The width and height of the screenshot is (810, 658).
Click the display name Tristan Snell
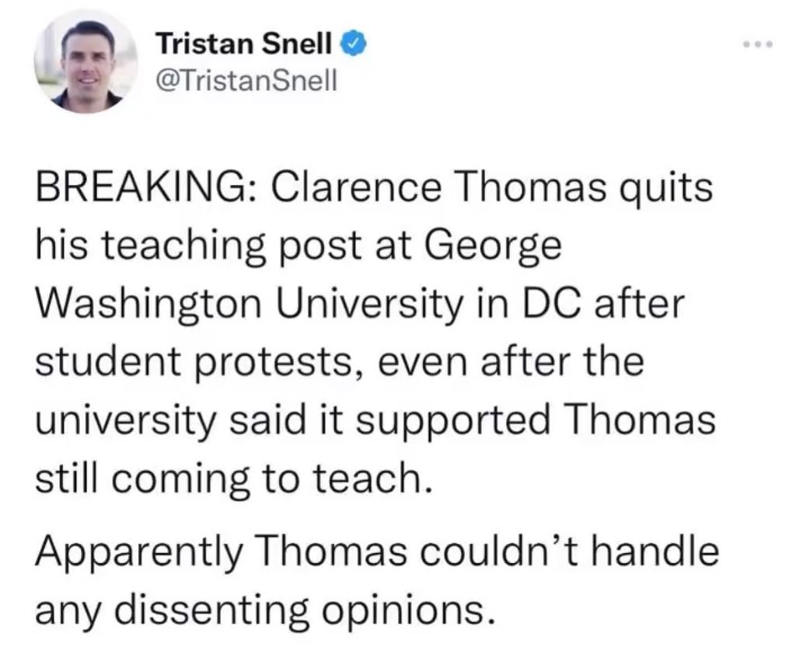(245, 44)
